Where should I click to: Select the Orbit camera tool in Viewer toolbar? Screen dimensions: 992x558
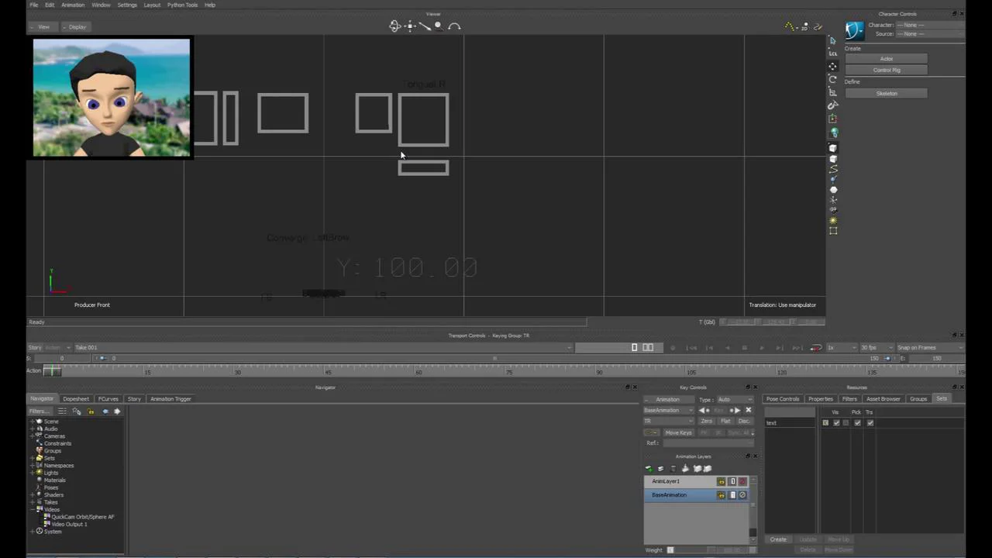[394, 26]
